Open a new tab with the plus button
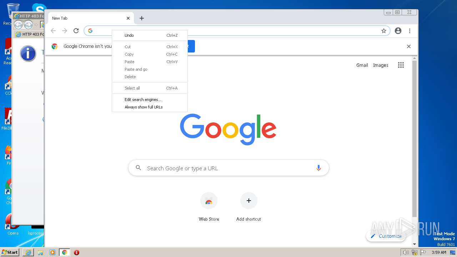This screenshot has height=257, width=457. pyautogui.click(x=142, y=18)
